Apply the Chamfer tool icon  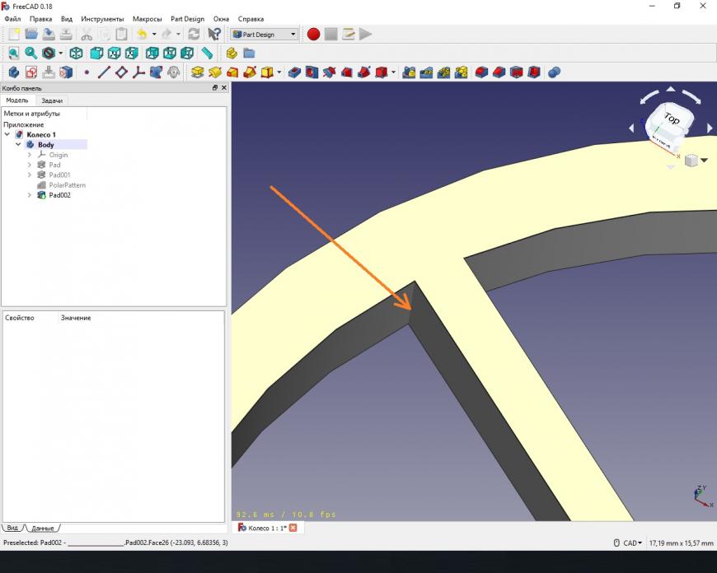499,72
